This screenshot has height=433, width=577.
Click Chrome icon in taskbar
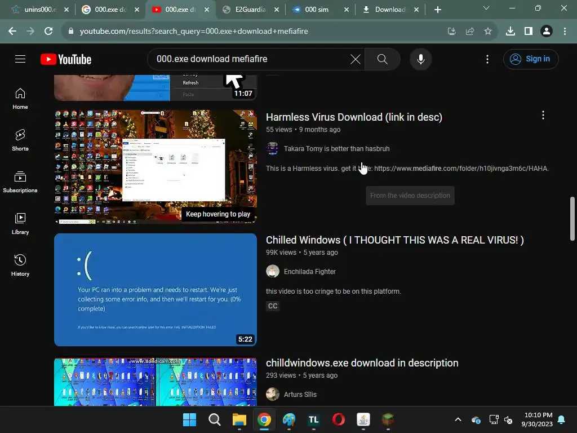click(x=264, y=419)
